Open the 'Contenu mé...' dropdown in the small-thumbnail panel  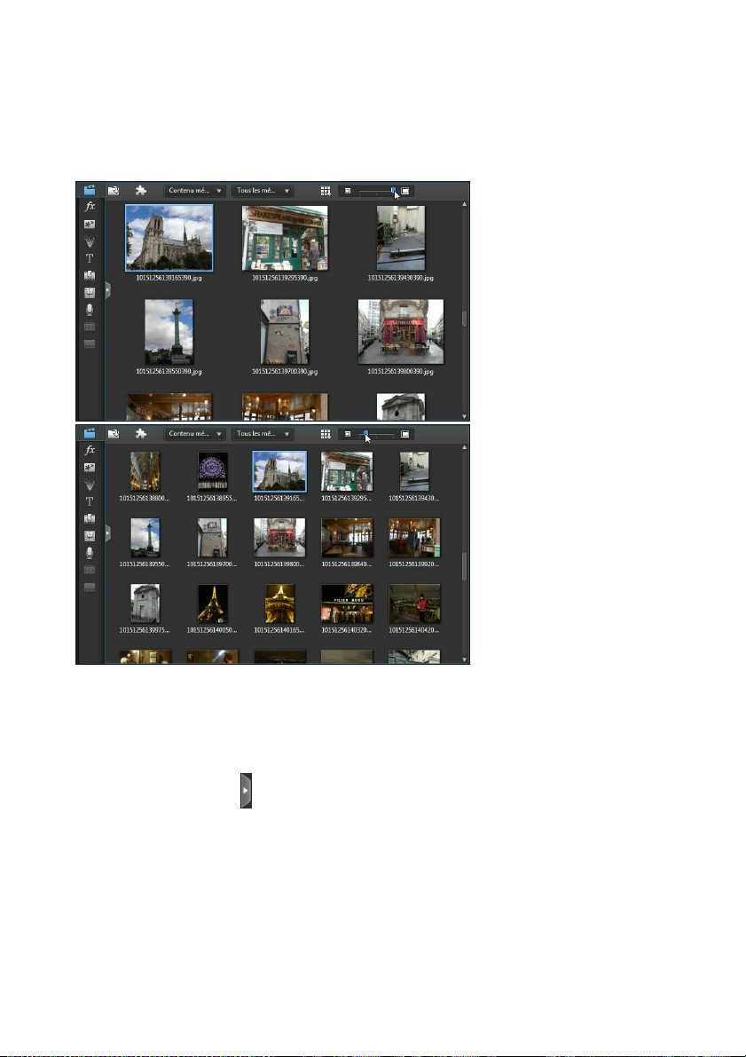[x=195, y=434]
